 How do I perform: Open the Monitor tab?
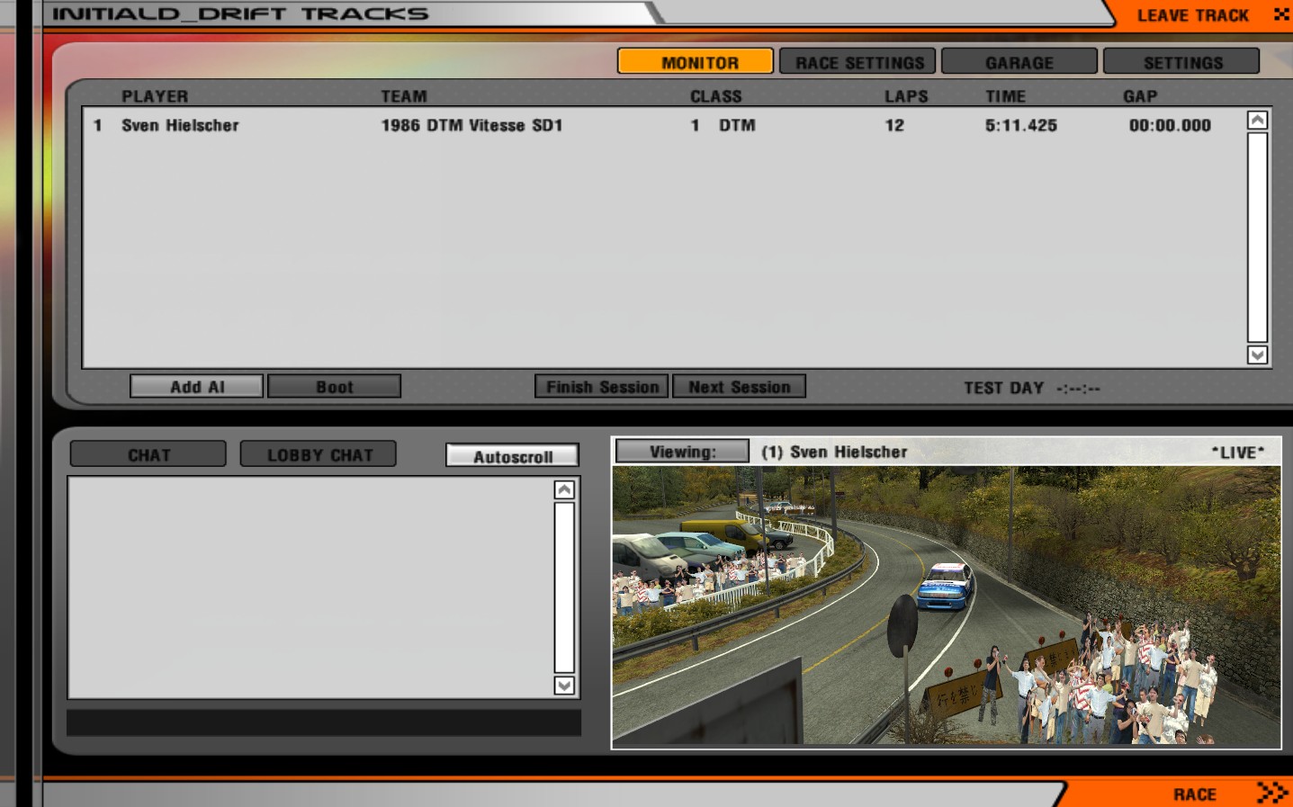[696, 62]
